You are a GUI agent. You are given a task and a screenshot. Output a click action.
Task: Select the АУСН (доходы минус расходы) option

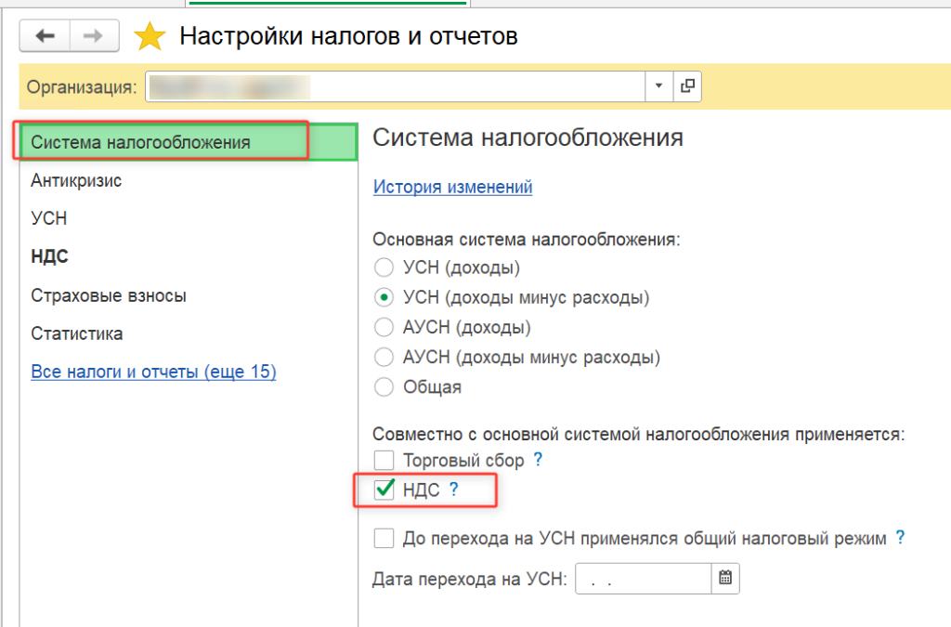(x=384, y=358)
